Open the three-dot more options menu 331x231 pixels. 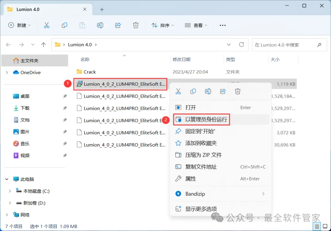[x=223, y=25]
